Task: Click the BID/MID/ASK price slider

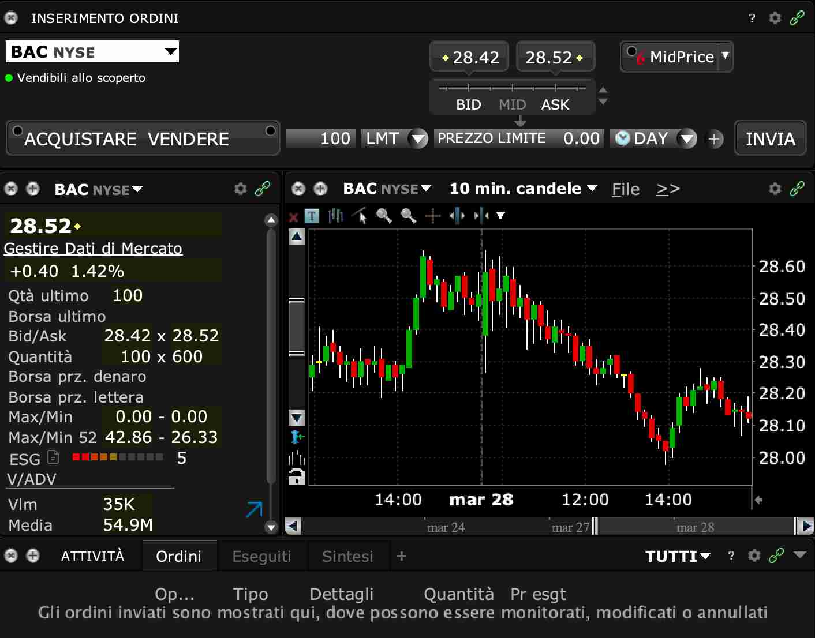Action: coord(512,88)
